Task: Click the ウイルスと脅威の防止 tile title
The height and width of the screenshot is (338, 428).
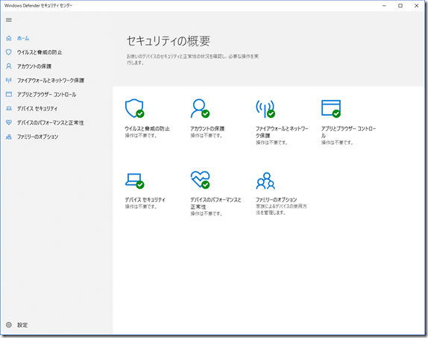Action: [x=147, y=128]
